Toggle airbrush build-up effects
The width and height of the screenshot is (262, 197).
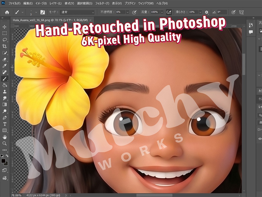[169, 12]
